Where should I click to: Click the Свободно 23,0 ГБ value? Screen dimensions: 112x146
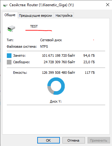pyautogui.click(x=89, y=62)
